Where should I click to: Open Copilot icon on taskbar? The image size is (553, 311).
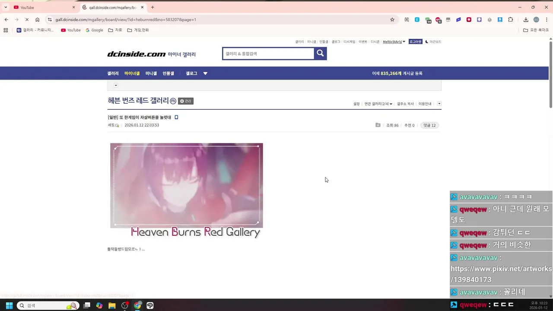99,305
